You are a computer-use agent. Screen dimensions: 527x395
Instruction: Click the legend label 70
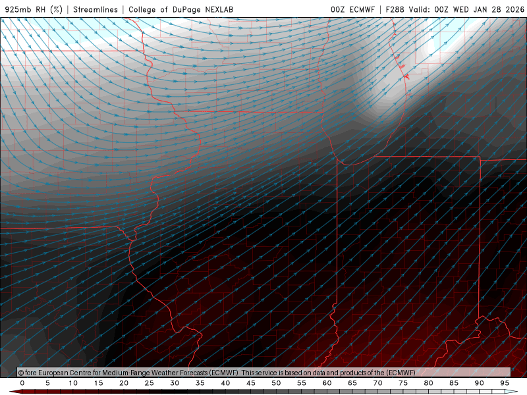point(377,383)
